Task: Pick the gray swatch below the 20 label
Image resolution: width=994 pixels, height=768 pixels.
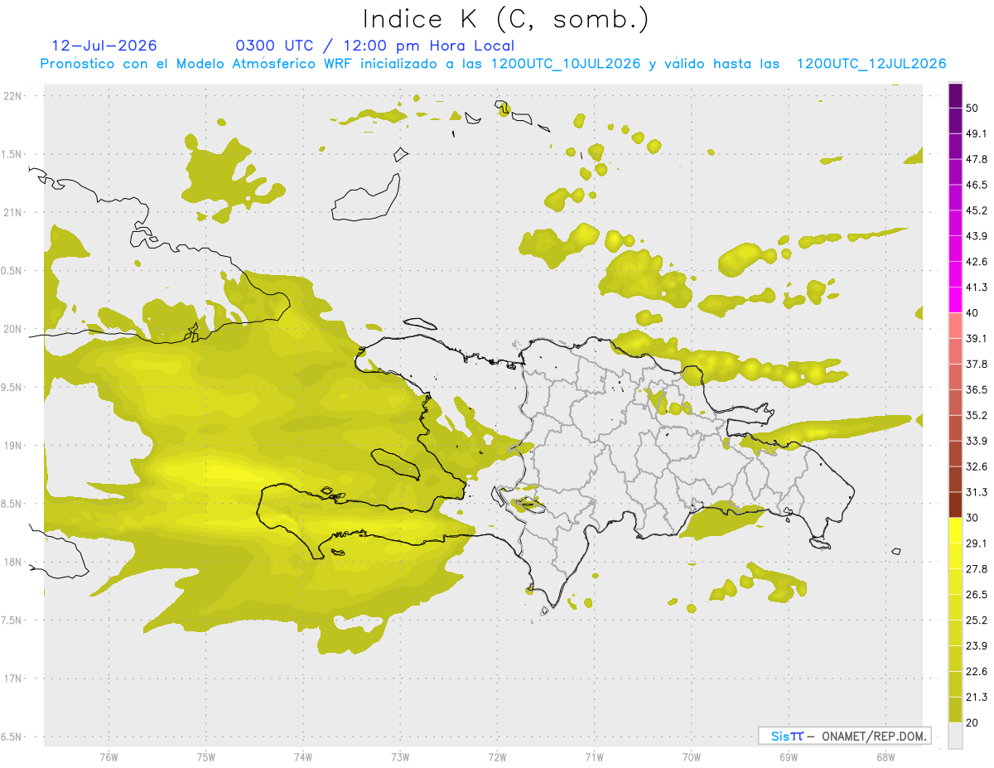Action: (955, 736)
